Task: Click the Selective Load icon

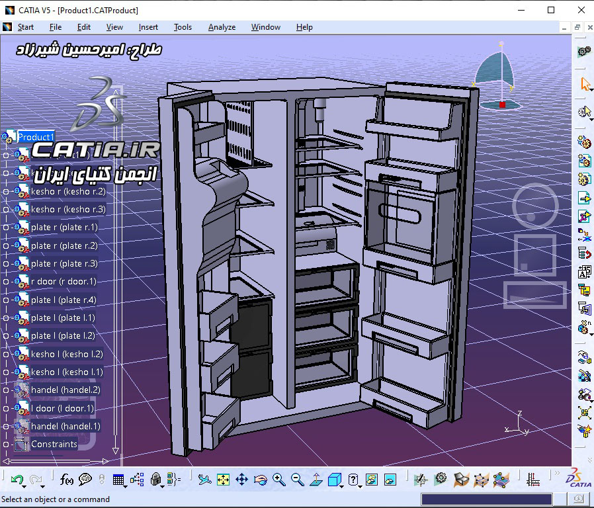Action: point(584,290)
